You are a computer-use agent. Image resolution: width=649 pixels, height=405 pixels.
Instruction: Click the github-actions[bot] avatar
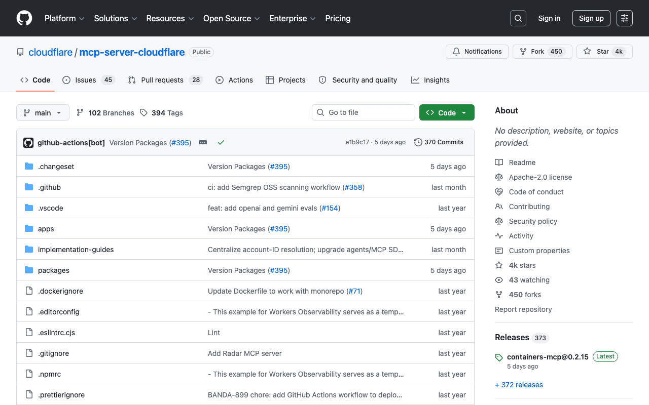pos(28,143)
